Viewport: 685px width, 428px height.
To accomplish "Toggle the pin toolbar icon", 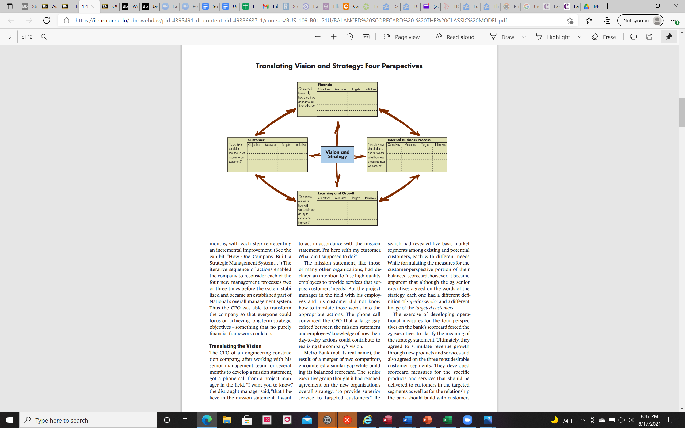I will [669, 37].
